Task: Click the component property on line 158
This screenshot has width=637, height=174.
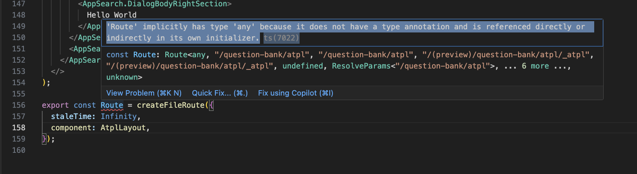Action: (71, 128)
